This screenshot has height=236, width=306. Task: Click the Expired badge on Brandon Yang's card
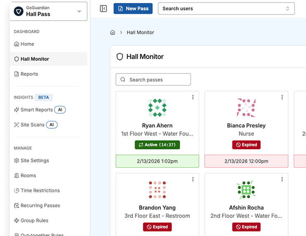click(157, 227)
